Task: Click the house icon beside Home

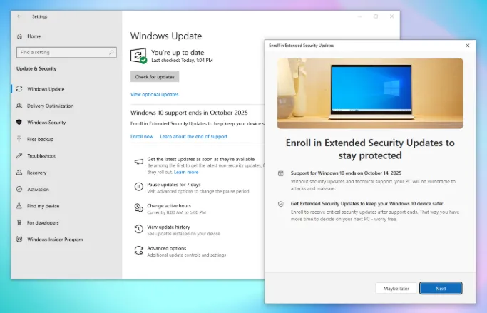Action: coord(19,36)
